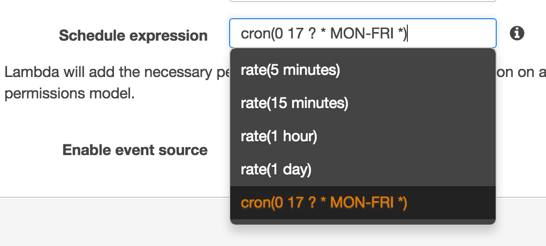
Task: Click the 'permissions model.' text line
Action: pyautogui.click(x=69, y=93)
